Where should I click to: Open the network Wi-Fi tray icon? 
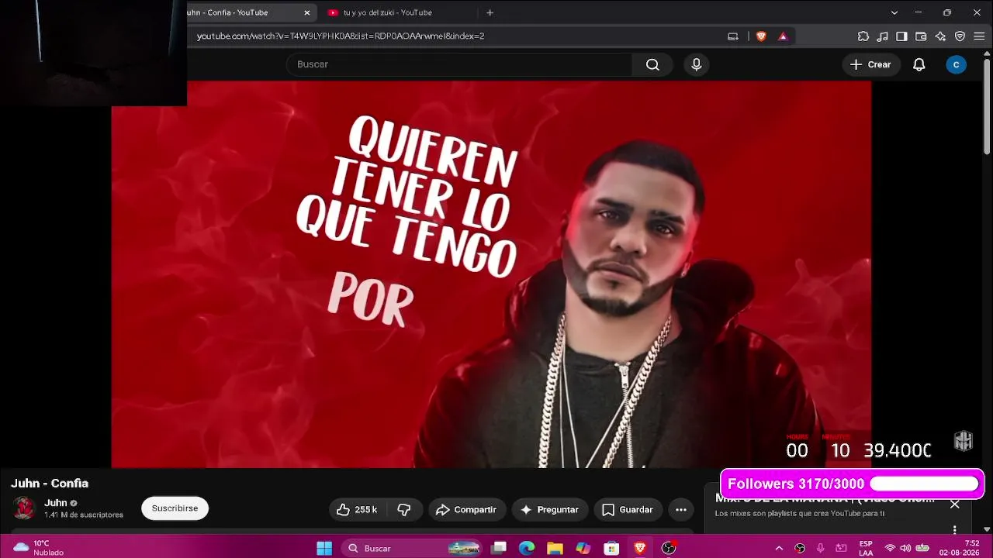pyautogui.click(x=890, y=548)
